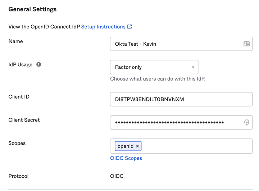
Task: Click the "Client Secret" field label
Action: click(24, 120)
